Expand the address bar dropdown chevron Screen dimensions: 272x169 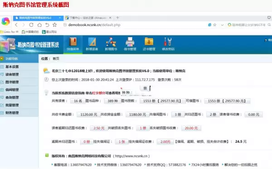(222, 25)
